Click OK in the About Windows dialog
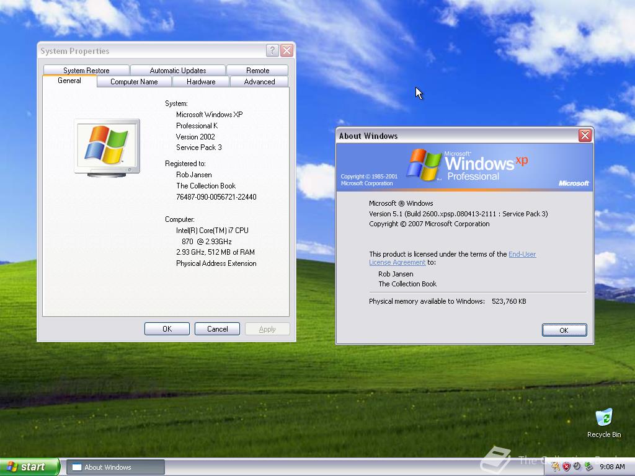635x476 pixels. [564, 330]
